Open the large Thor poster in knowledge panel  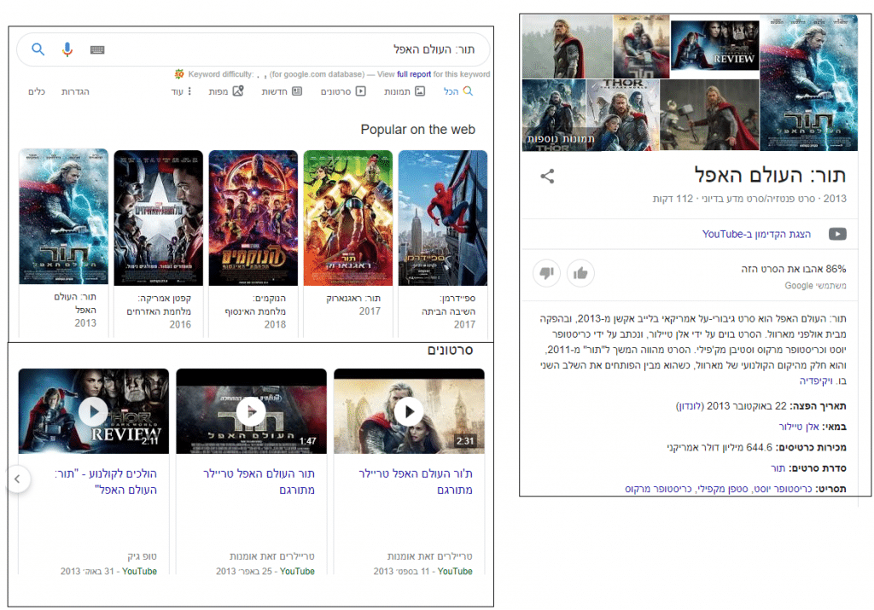click(809, 83)
